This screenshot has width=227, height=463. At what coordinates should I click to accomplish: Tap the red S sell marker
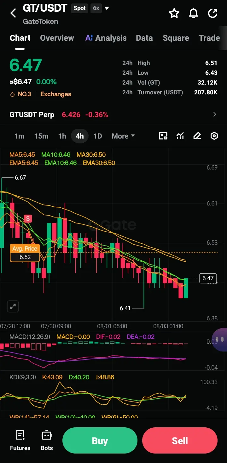coord(28,218)
